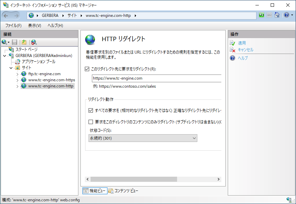The image size is (296, 204).
Task: Open the 状態コード dropdown showing 永続的 (301)
Action: [143, 138]
